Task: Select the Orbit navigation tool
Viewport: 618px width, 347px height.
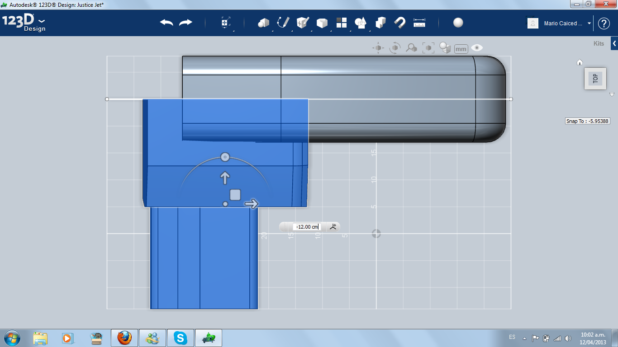Action: (x=395, y=48)
